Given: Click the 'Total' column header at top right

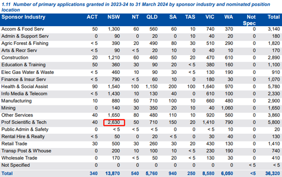Looking at the screenshot, I should tap(274, 17).
